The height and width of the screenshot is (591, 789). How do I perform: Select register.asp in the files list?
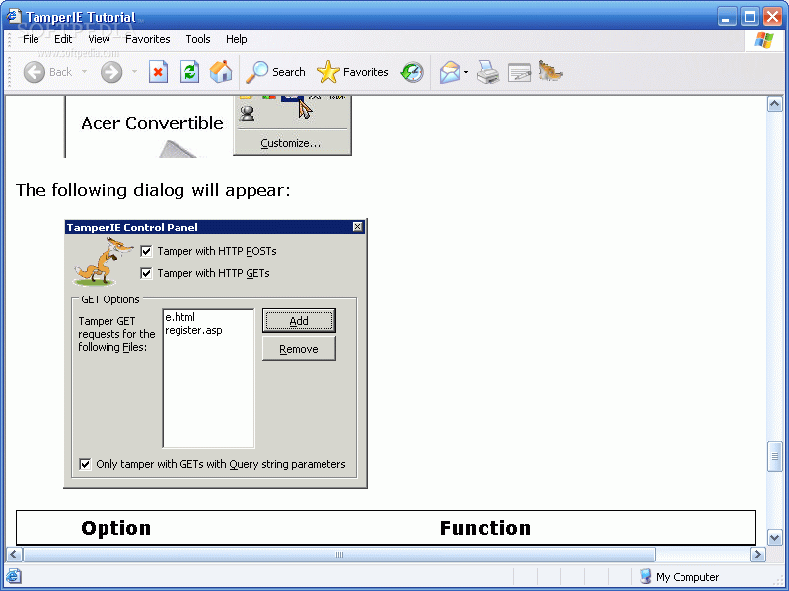[x=193, y=330]
